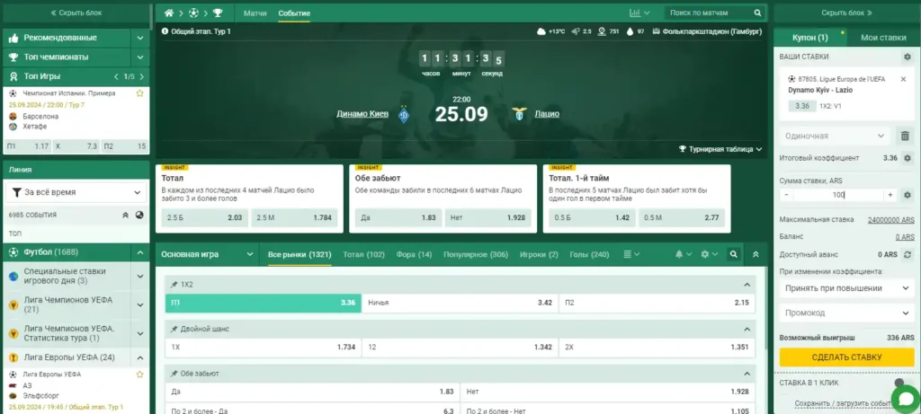This screenshot has height=414, width=921.
Task: Open the Популярное (306) tab
Action: click(x=476, y=254)
